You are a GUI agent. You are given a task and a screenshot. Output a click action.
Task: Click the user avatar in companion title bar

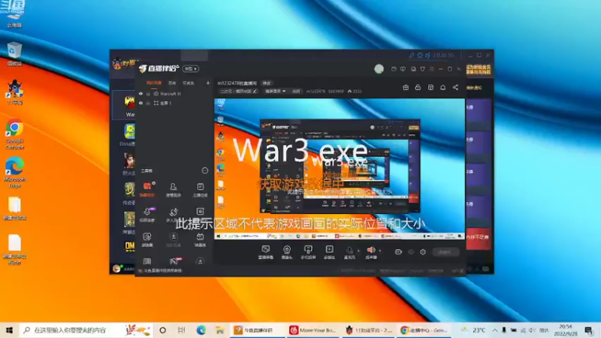(x=379, y=68)
